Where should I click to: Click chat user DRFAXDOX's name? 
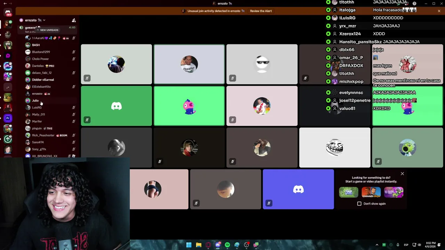click(x=351, y=66)
